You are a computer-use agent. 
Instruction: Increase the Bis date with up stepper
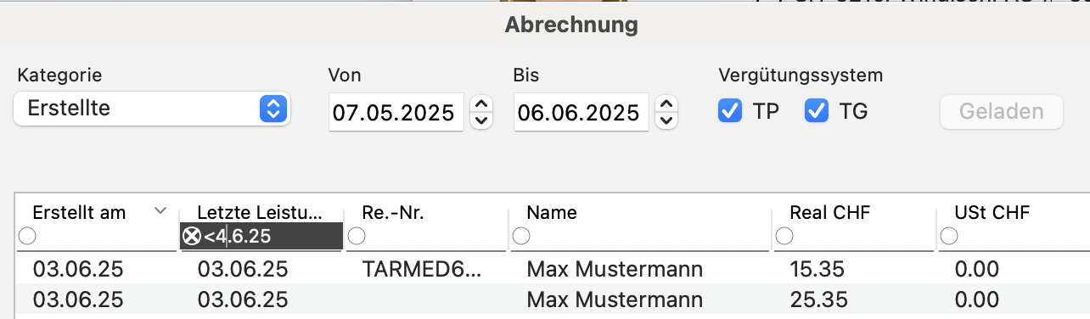(667, 104)
